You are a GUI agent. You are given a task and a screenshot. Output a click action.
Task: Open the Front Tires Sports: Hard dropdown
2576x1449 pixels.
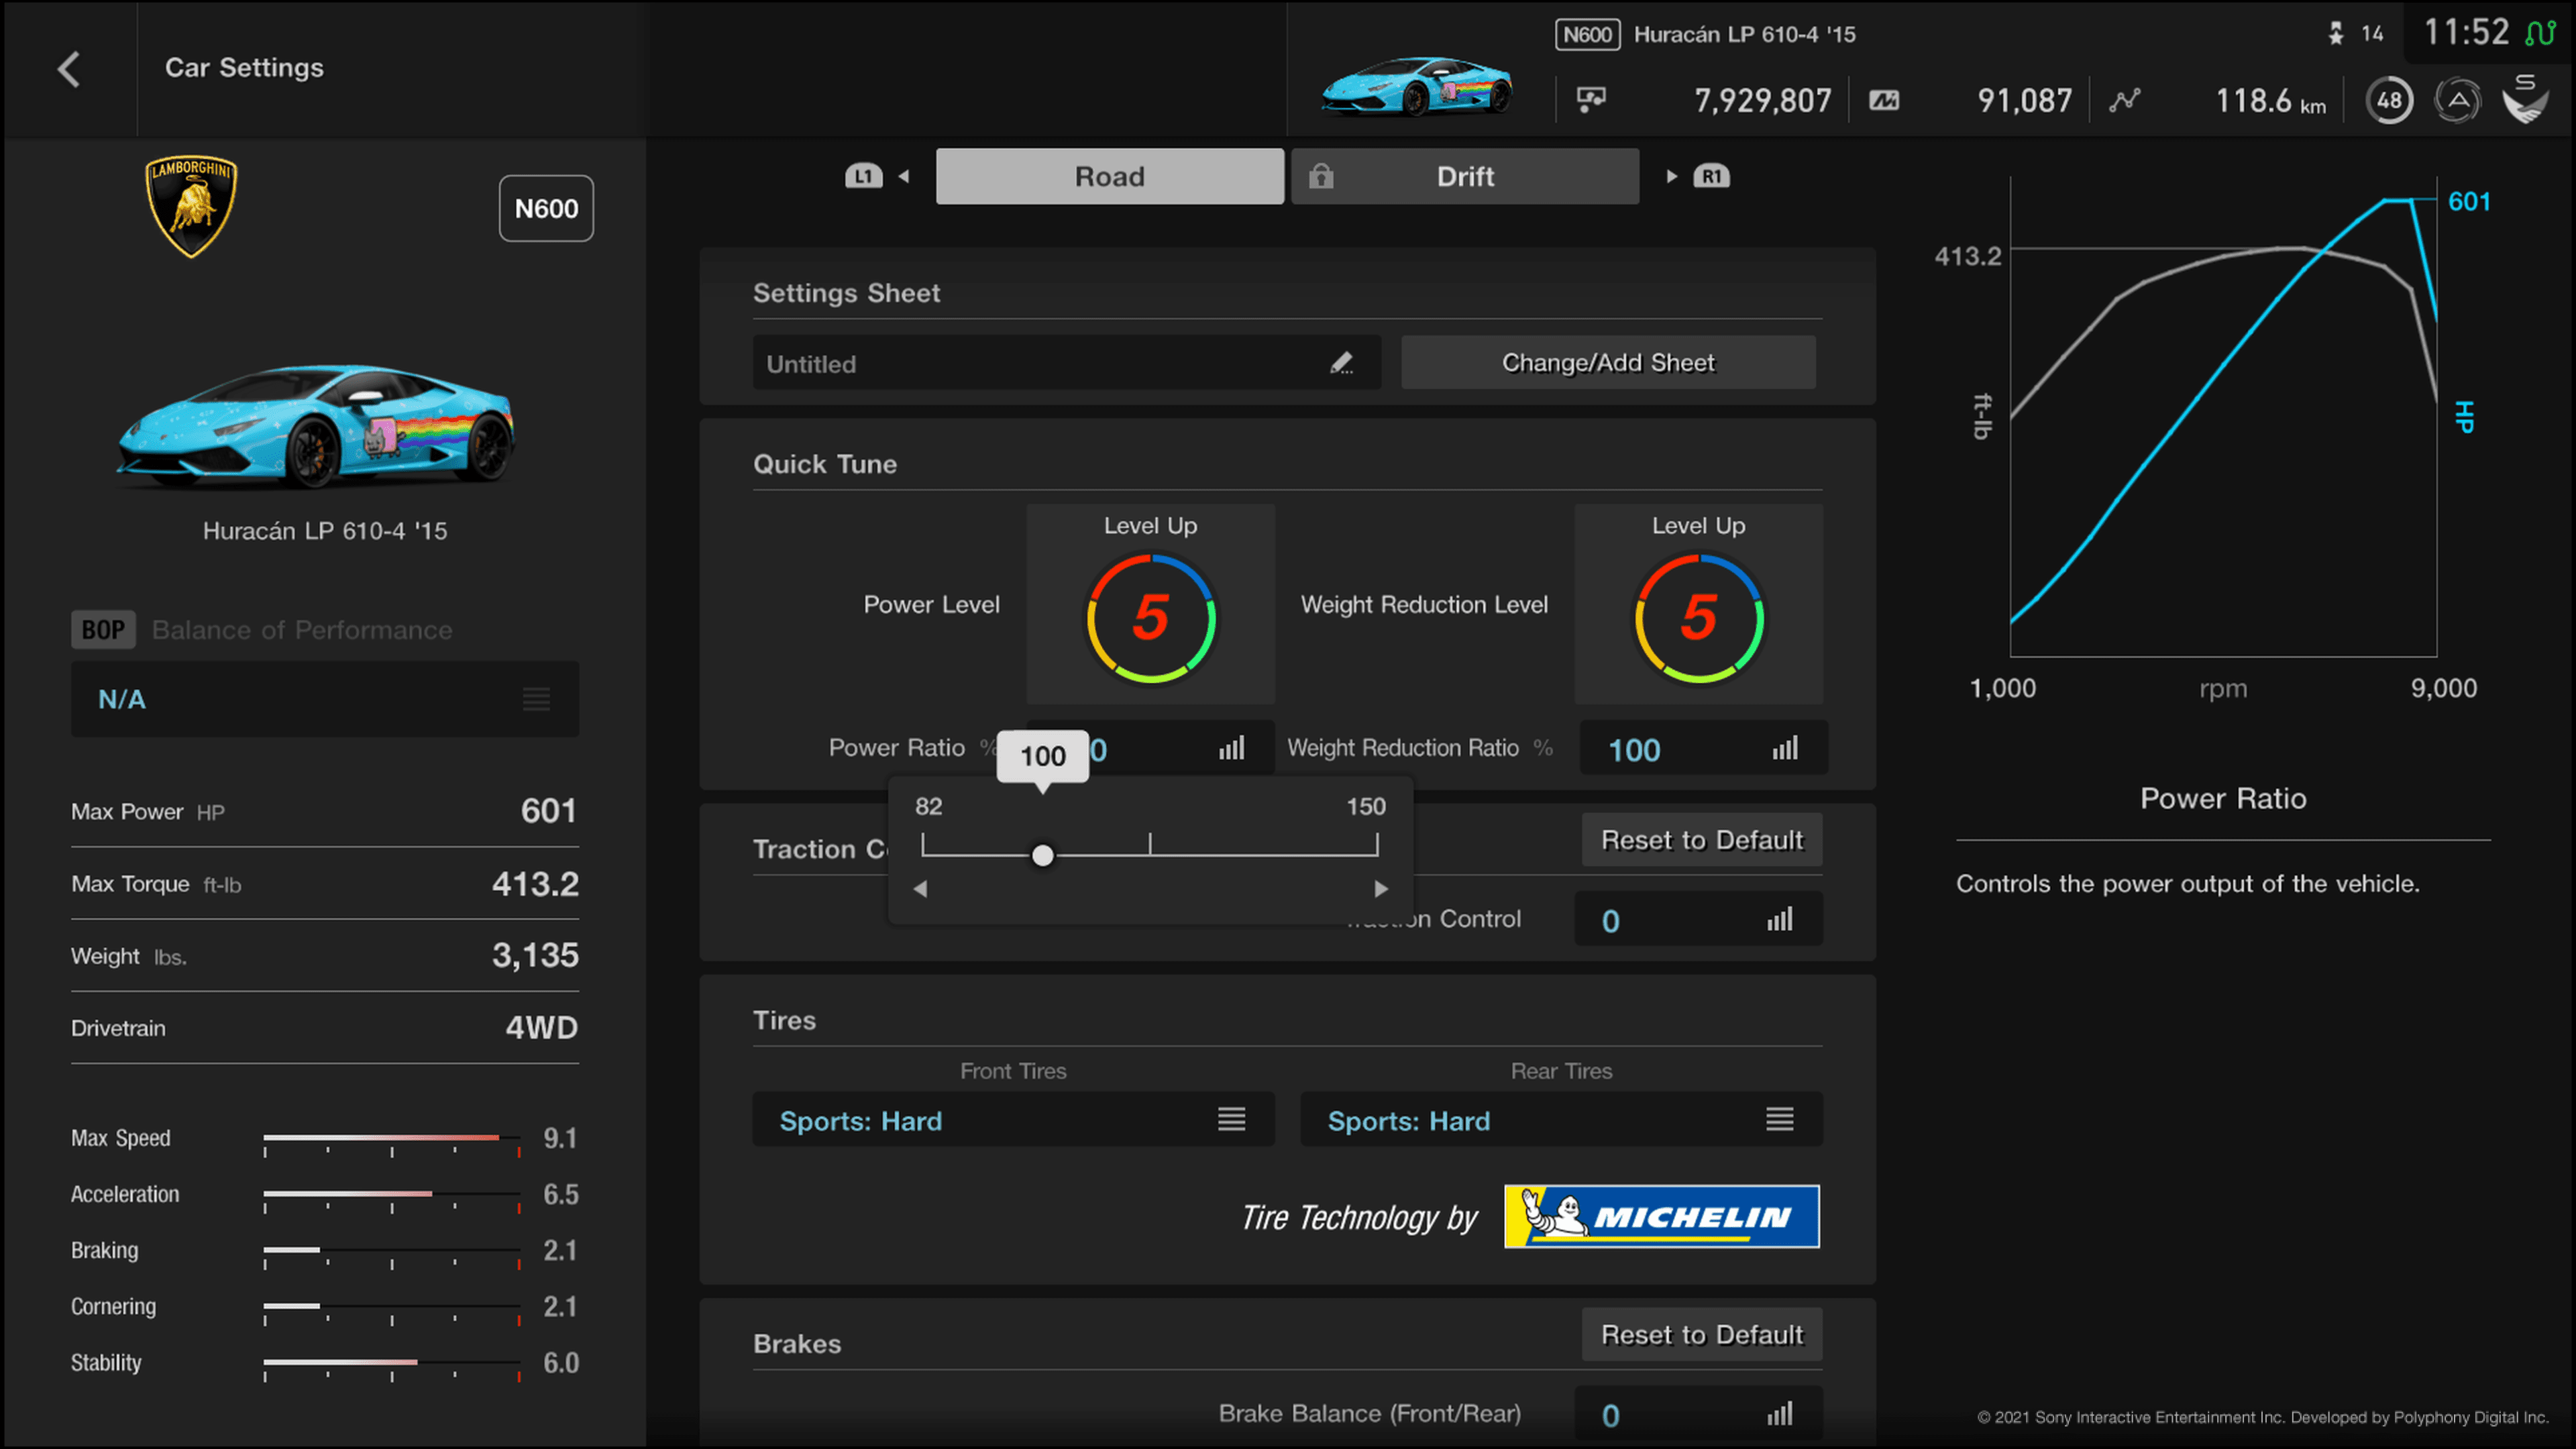pyautogui.click(x=1013, y=1119)
